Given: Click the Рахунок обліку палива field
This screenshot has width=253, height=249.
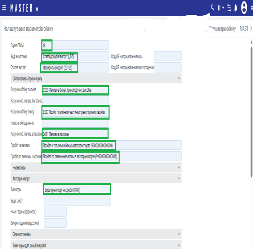Looking at the screenshot, I should pos(75,90).
